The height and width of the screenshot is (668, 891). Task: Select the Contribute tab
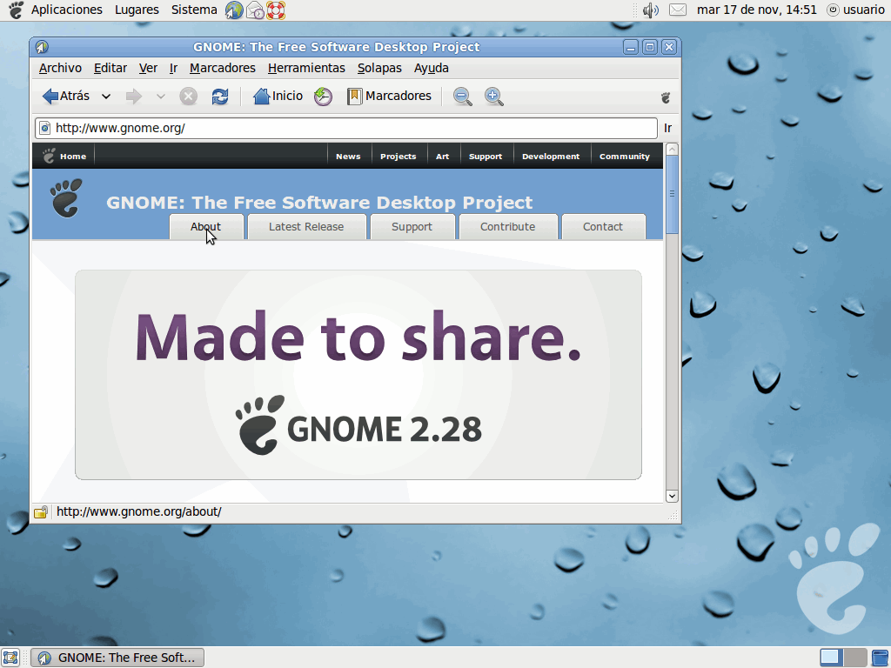(x=508, y=227)
